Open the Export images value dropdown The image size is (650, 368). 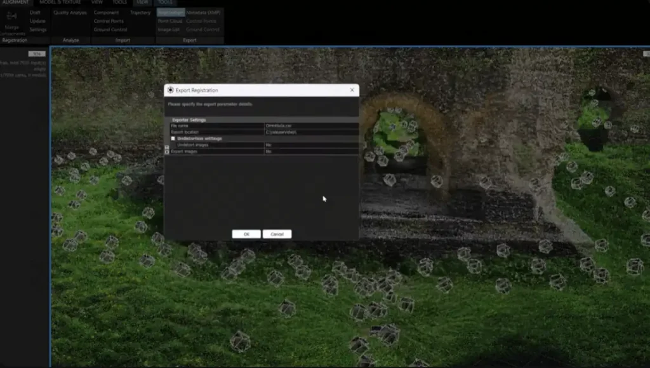[x=310, y=152]
